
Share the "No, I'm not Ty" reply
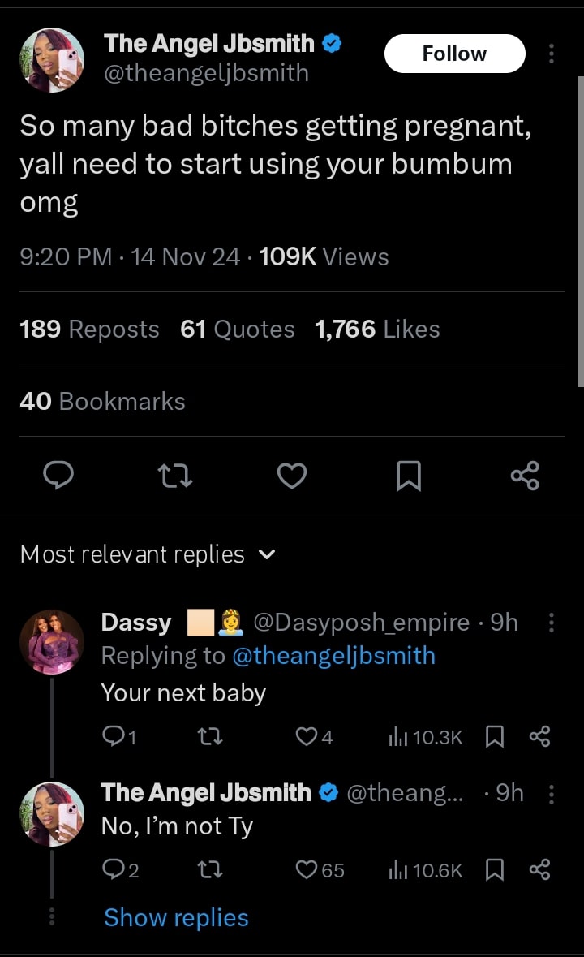click(x=539, y=870)
